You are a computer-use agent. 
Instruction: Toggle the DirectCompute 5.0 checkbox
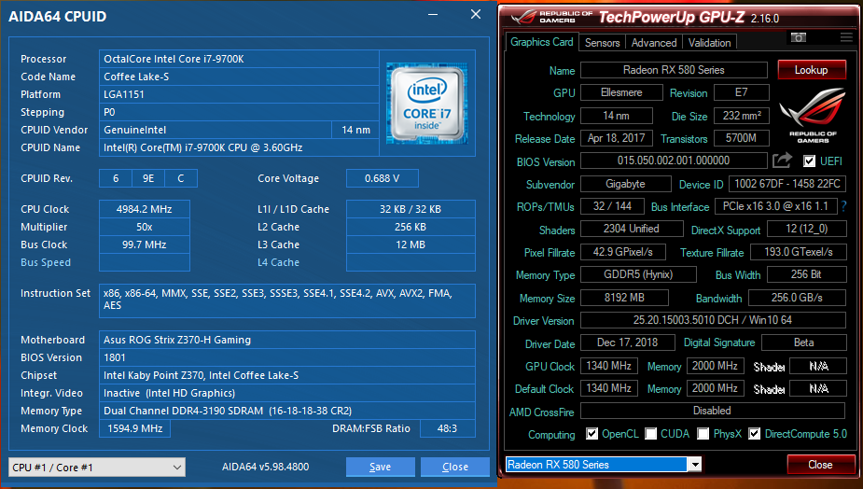pos(755,433)
